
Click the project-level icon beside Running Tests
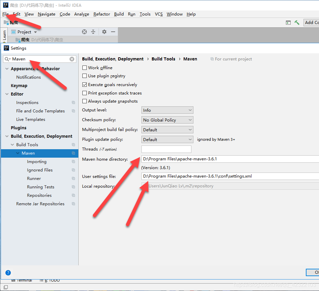click(x=74, y=187)
